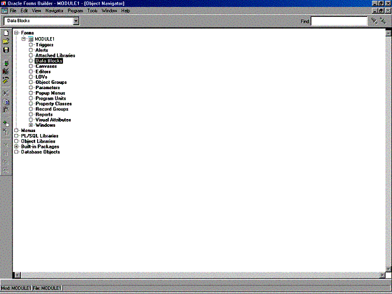Open the Tools menu

(92, 11)
